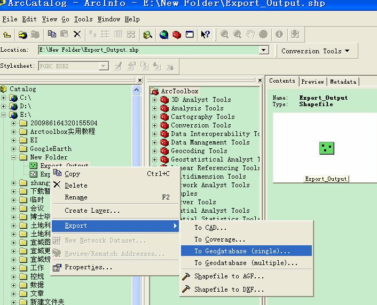Launch ArcMap from the toolbar globe icon
Image resolution: width=377 pixels, height=305 pixels.
point(164,35)
